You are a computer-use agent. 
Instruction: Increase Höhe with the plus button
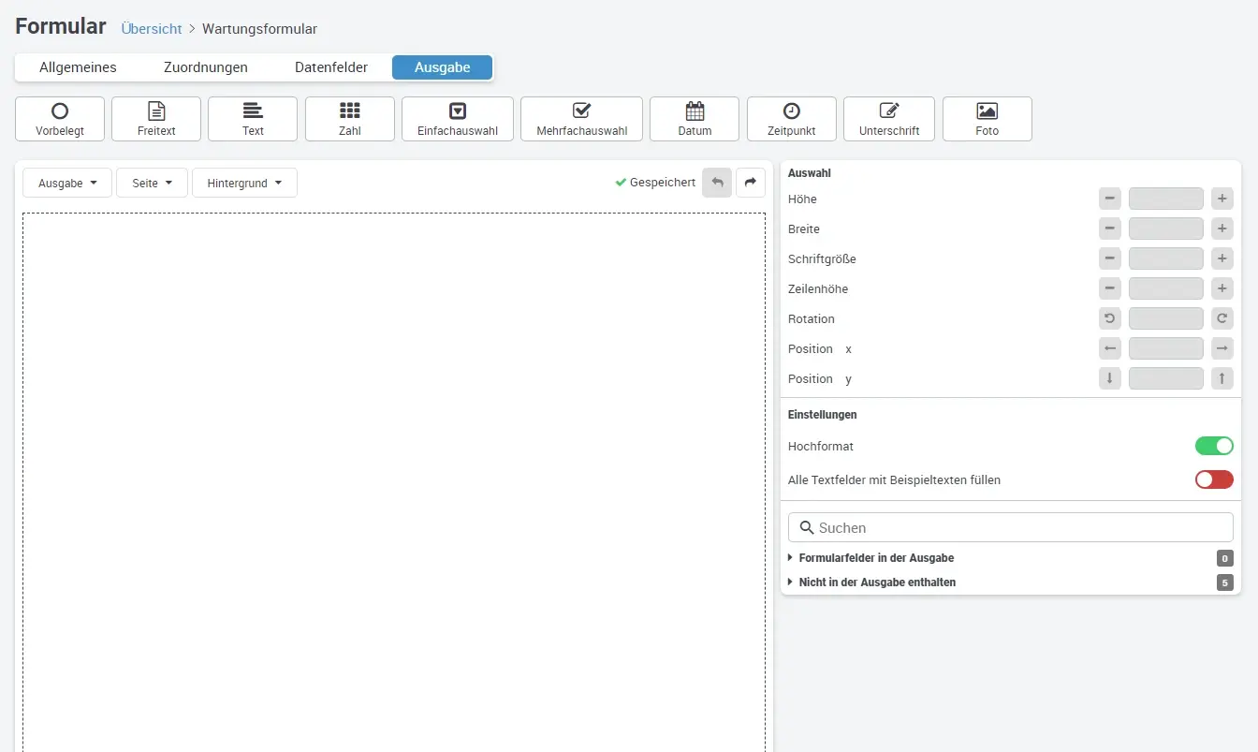(1221, 199)
